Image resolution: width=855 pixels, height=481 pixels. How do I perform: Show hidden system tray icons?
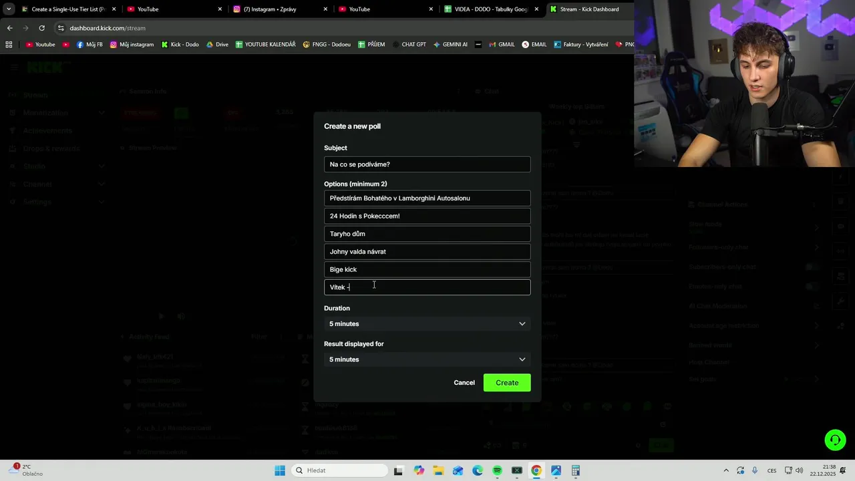[x=726, y=470]
